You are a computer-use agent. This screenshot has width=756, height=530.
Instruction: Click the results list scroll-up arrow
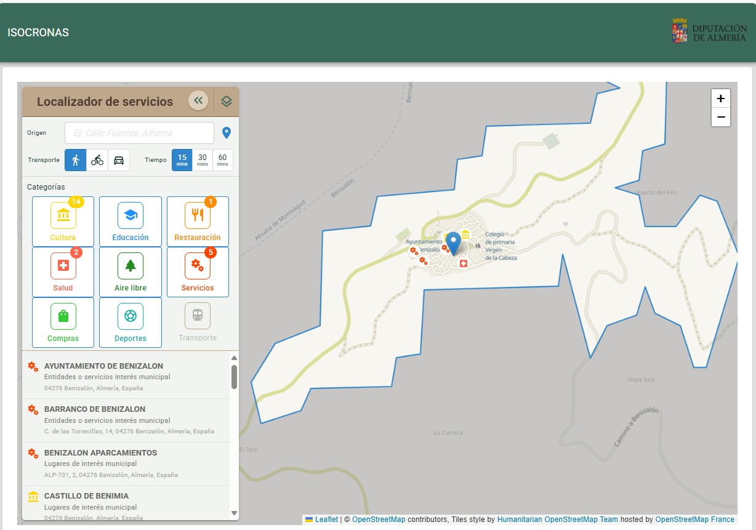point(234,358)
